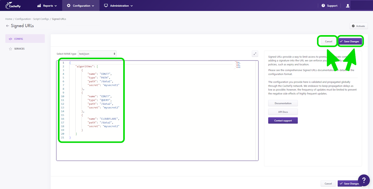373x189 pixels.
Task: Go to Home breadcrumb link
Action: click(9, 19)
